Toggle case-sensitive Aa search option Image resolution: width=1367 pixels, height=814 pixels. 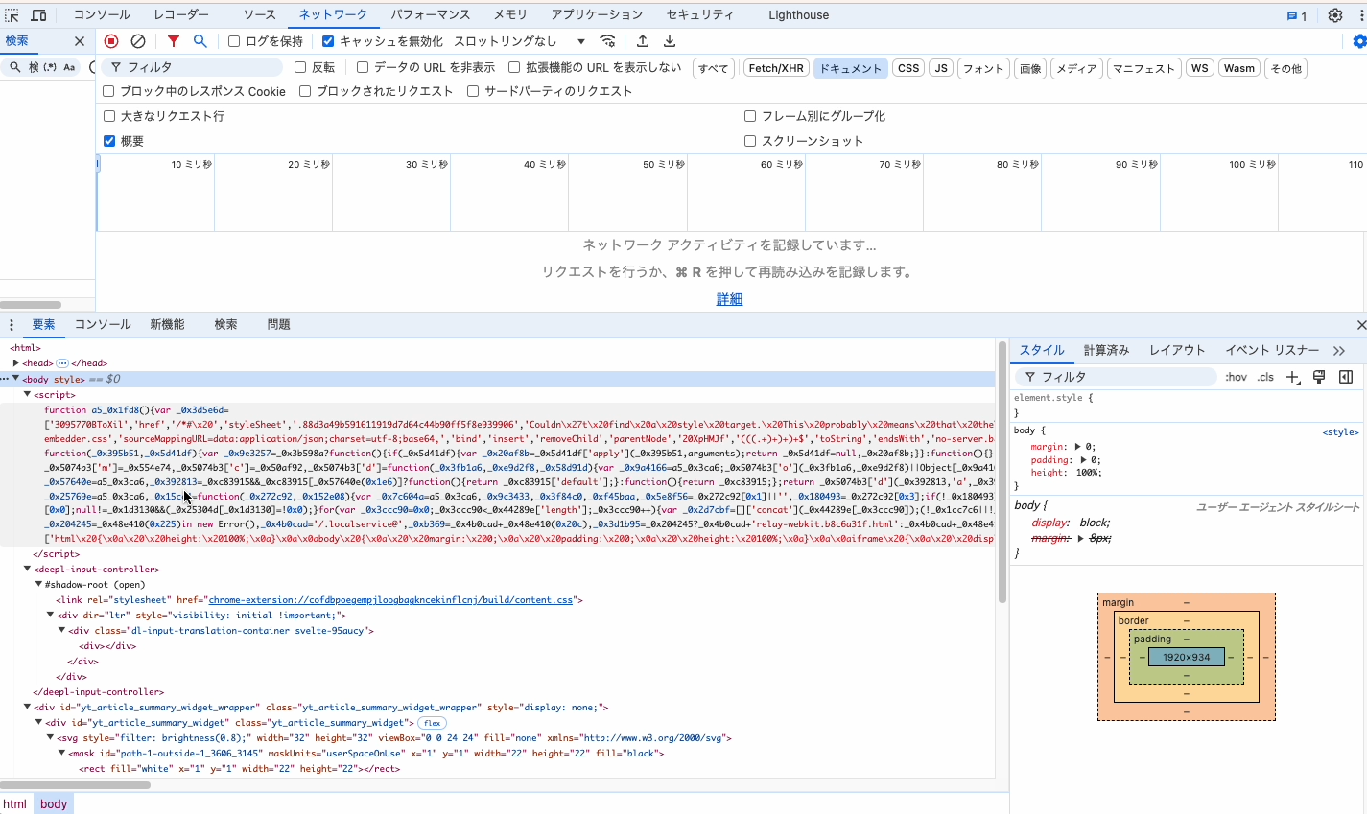click(69, 67)
